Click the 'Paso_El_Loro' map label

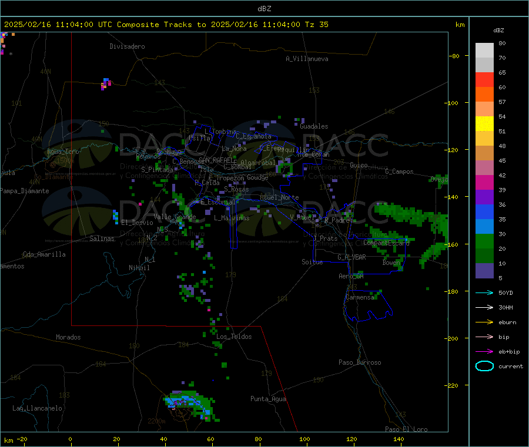pyautogui.click(x=406, y=429)
